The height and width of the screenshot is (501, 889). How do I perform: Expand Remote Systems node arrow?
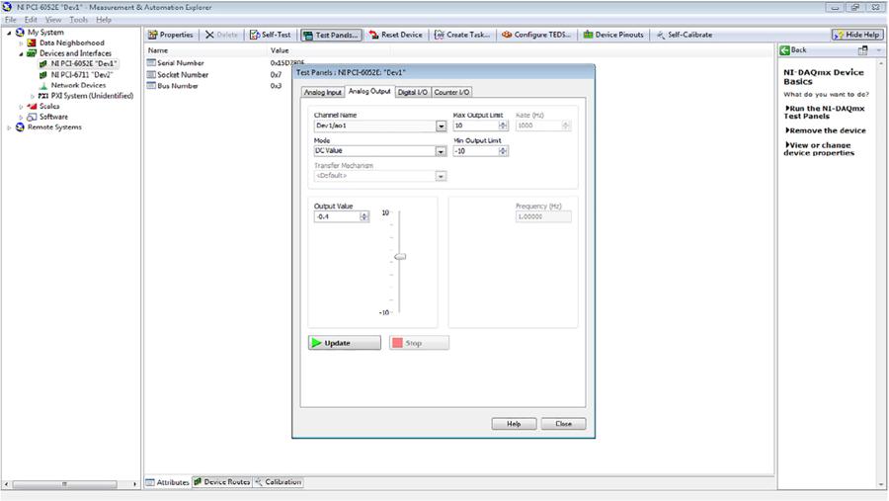point(9,127)
